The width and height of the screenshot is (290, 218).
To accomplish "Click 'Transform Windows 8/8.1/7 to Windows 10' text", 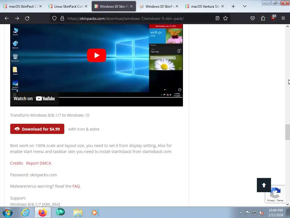I will (x=50, y=115).
